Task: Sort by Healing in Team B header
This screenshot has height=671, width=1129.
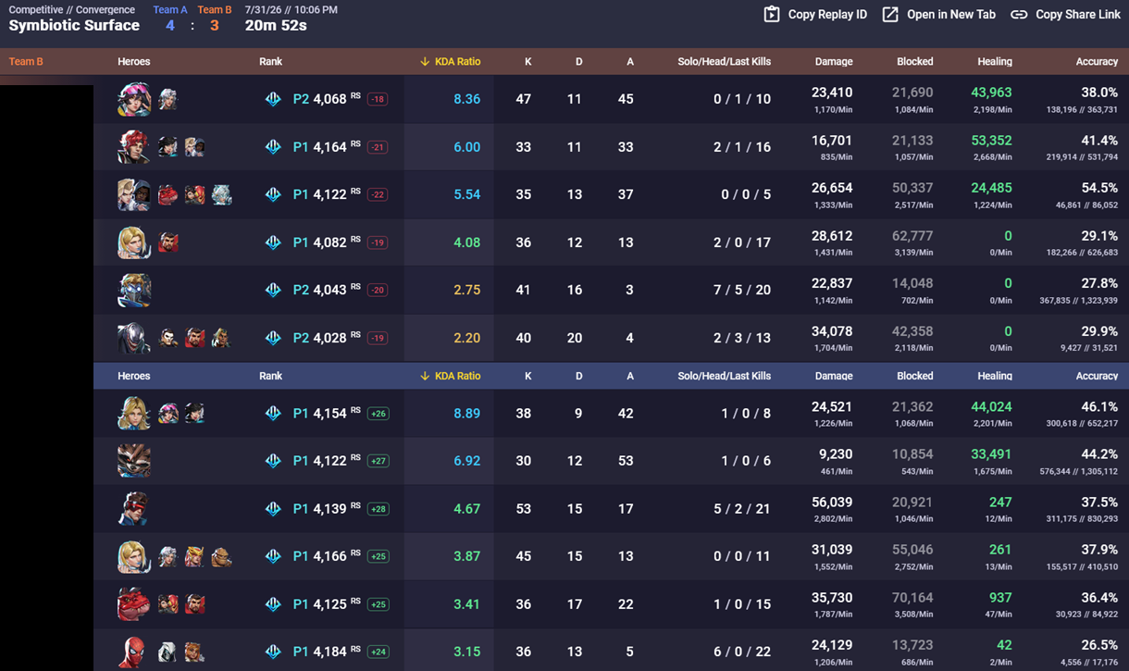Action: coord(995,61)
